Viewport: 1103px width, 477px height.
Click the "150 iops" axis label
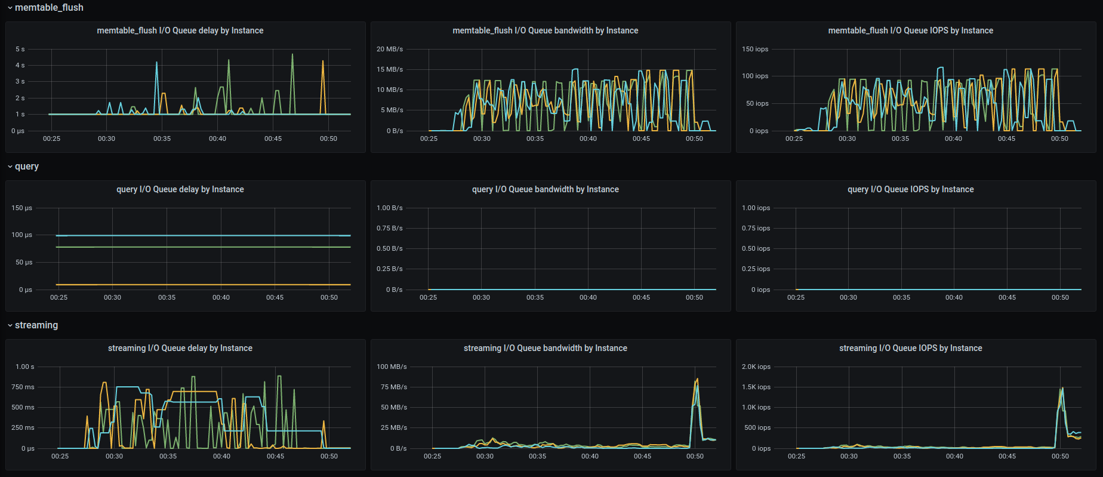(x=755, y=49)
